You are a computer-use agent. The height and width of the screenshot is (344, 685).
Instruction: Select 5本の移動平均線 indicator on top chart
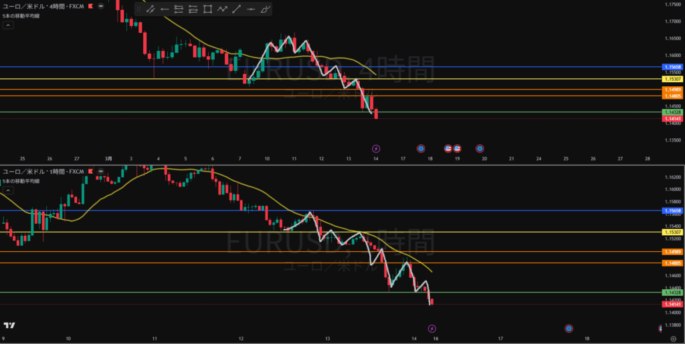21,15
